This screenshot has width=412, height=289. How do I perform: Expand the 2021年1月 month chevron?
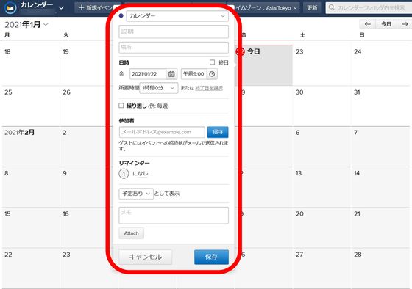[x=46, y=24]
